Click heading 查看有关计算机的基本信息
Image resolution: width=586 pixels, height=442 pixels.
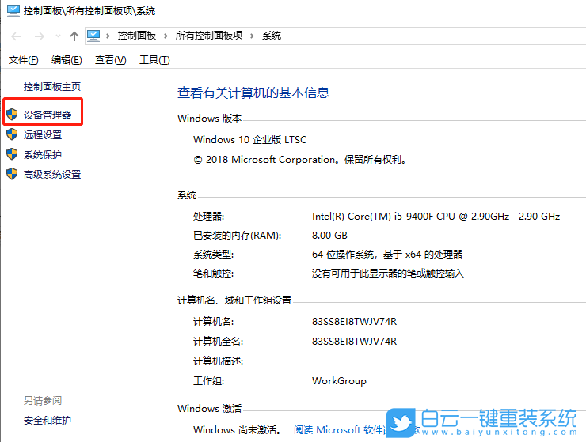click(x=253, y=93)
